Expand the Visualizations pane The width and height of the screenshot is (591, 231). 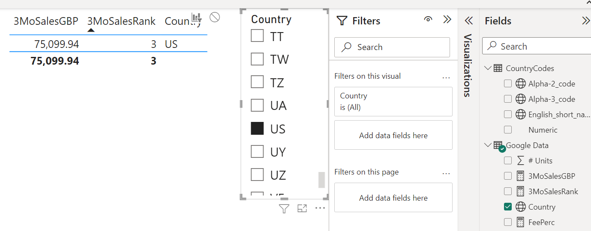click(x=468, y=21)
